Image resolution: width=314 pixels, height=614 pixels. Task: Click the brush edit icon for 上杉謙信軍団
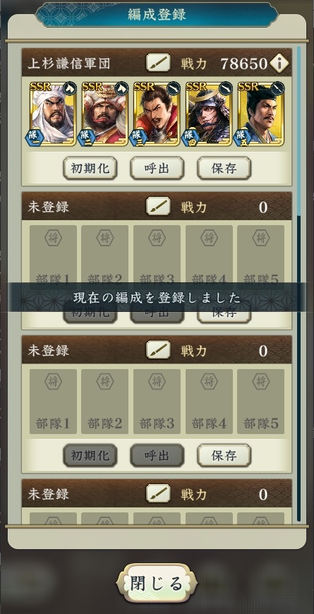pos(158,62)
